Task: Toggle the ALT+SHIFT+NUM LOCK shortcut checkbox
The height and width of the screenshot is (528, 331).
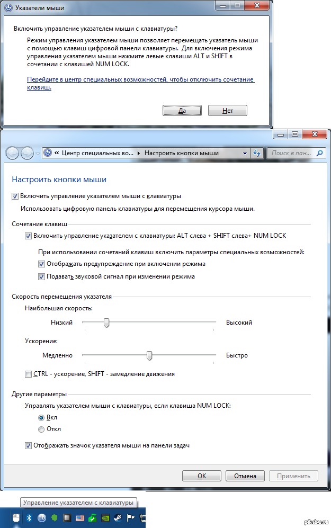Action: tap(28, 236)
